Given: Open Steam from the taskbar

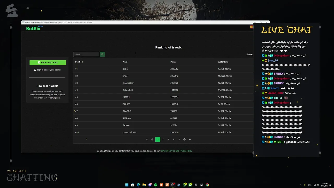Looking at the screenshot, I should click(x=178, y=185).
